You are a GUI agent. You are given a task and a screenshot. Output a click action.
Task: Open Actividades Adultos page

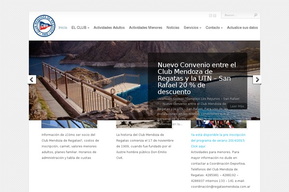pos(109,27)
